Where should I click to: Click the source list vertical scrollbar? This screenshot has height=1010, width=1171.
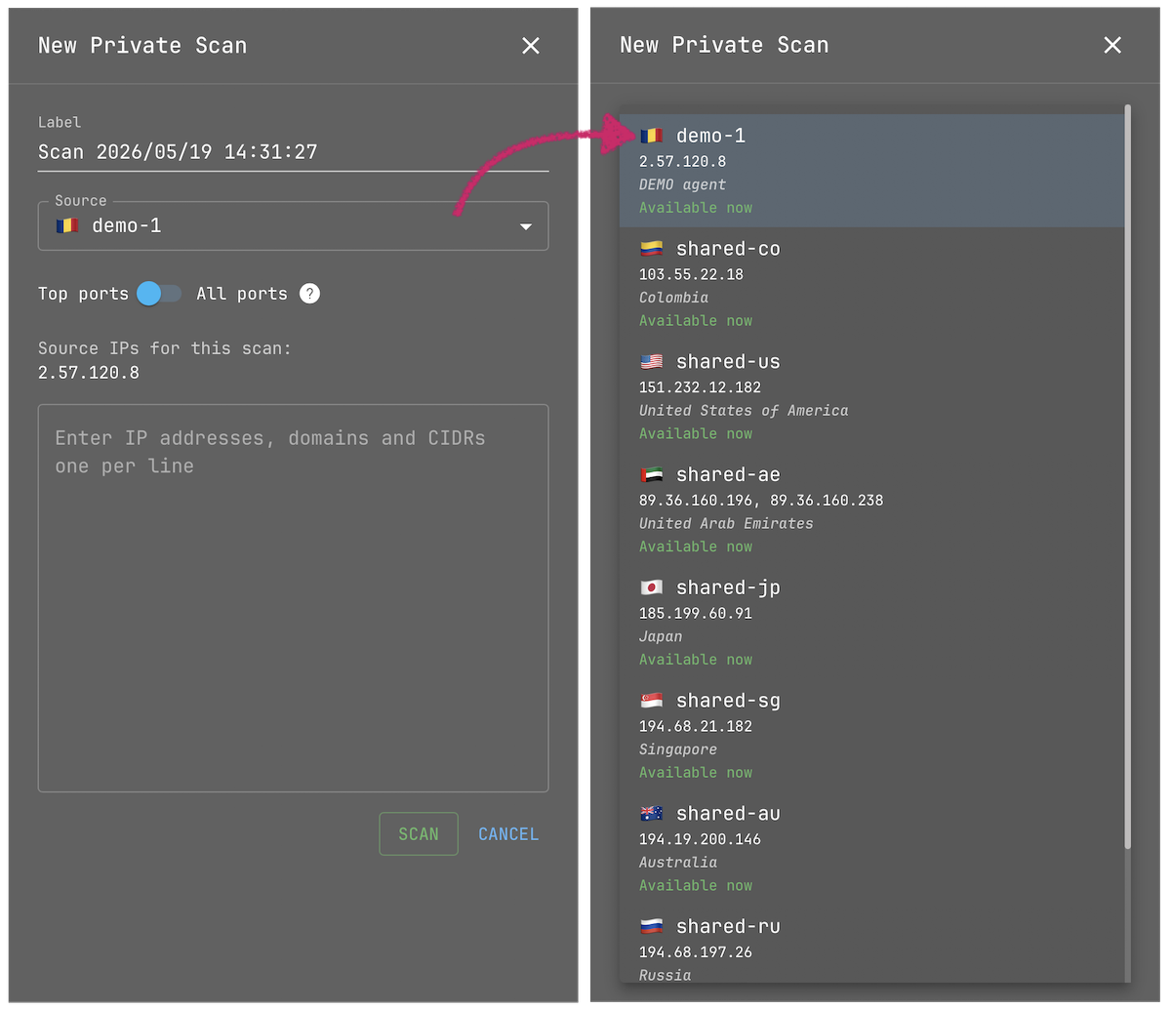(1128, 476)
